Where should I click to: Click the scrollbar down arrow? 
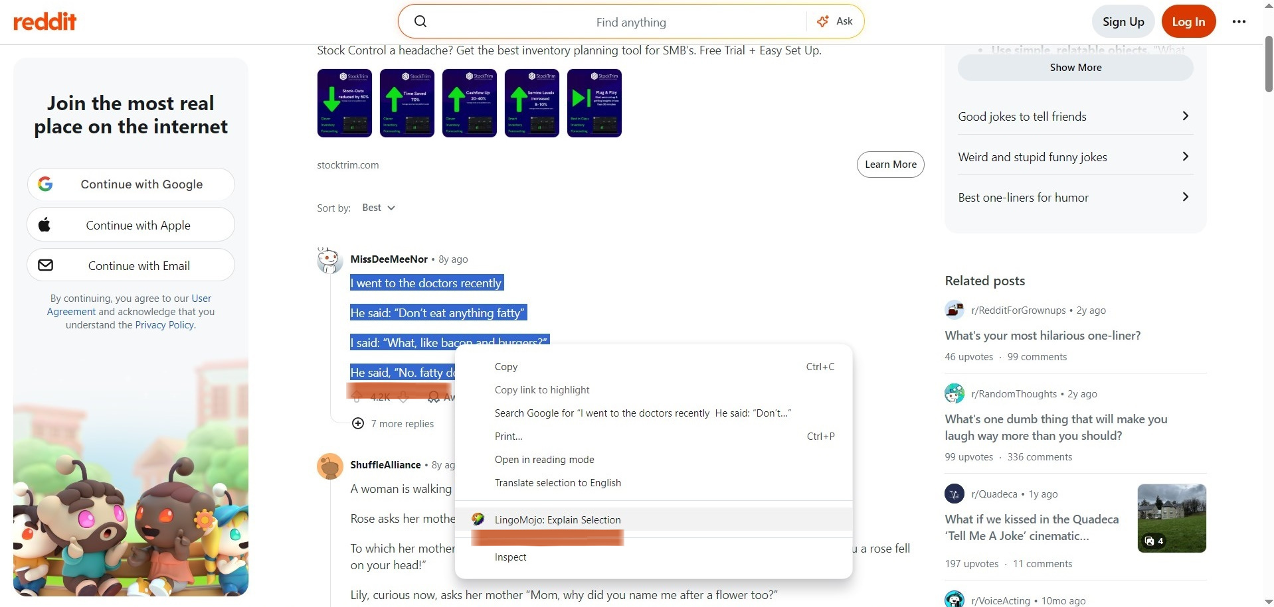(x=1268, y=601)
